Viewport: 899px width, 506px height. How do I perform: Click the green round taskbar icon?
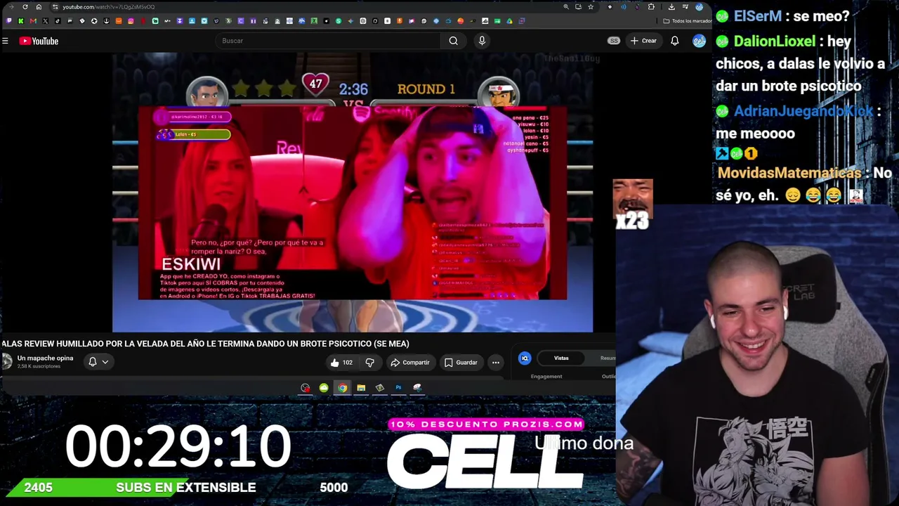pyautogui.click(x=324, y=388)
